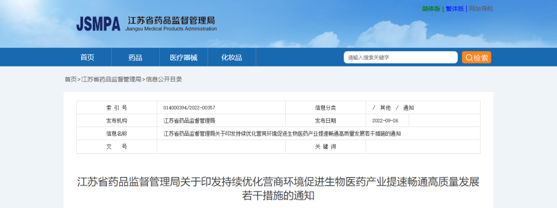
Task: Click index number 014000394/2022-00357
Action: 189,108
